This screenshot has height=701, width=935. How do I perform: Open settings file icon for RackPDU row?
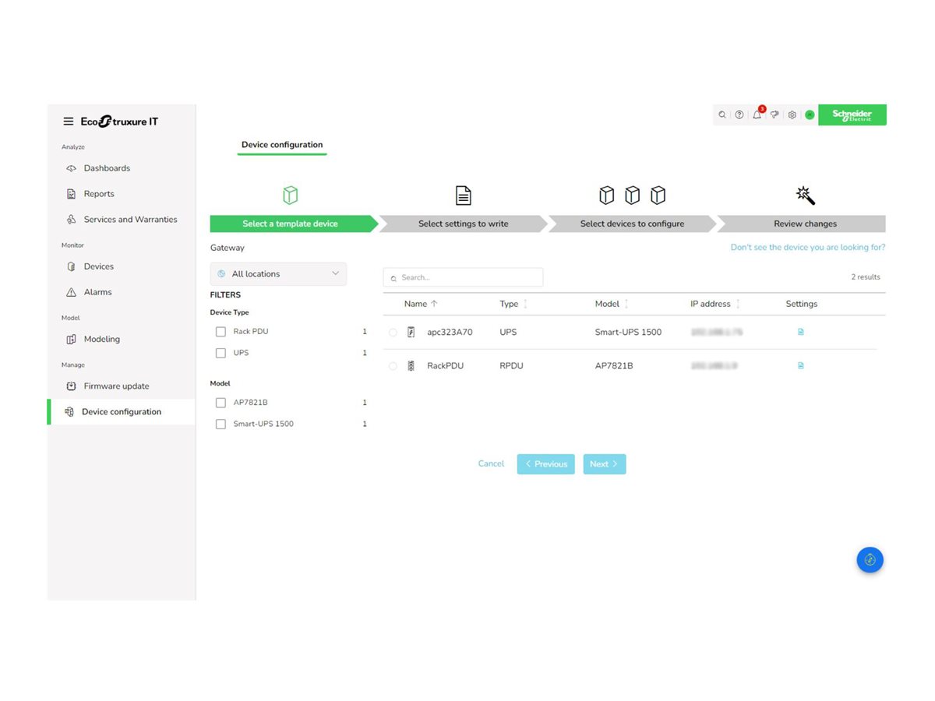pos(800,365)
